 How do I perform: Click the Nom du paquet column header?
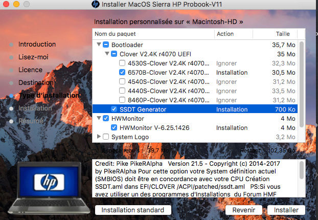pyautogui.click(x=153, y=34)
